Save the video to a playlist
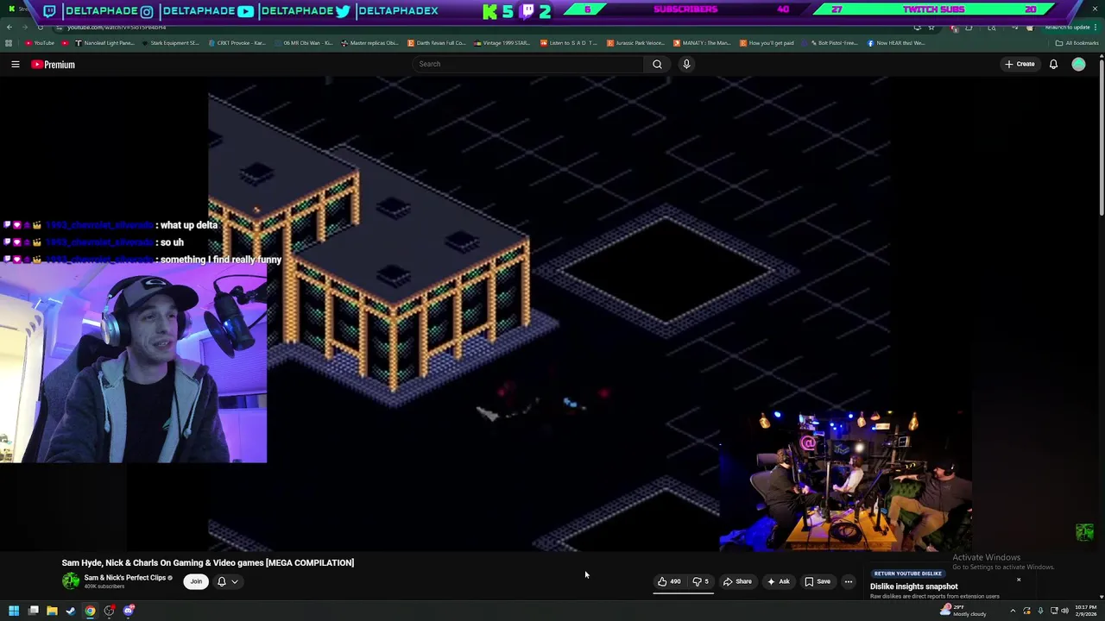 pos(818,581)
